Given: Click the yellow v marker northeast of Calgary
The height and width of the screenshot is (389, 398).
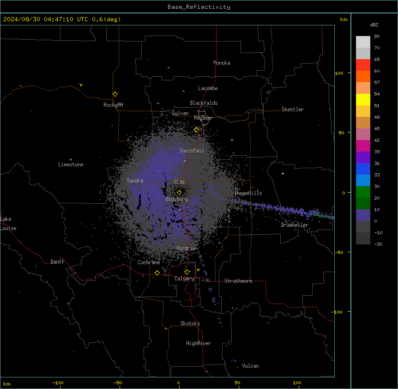Looking at the screenshot, I should click(x=198, y=270).
